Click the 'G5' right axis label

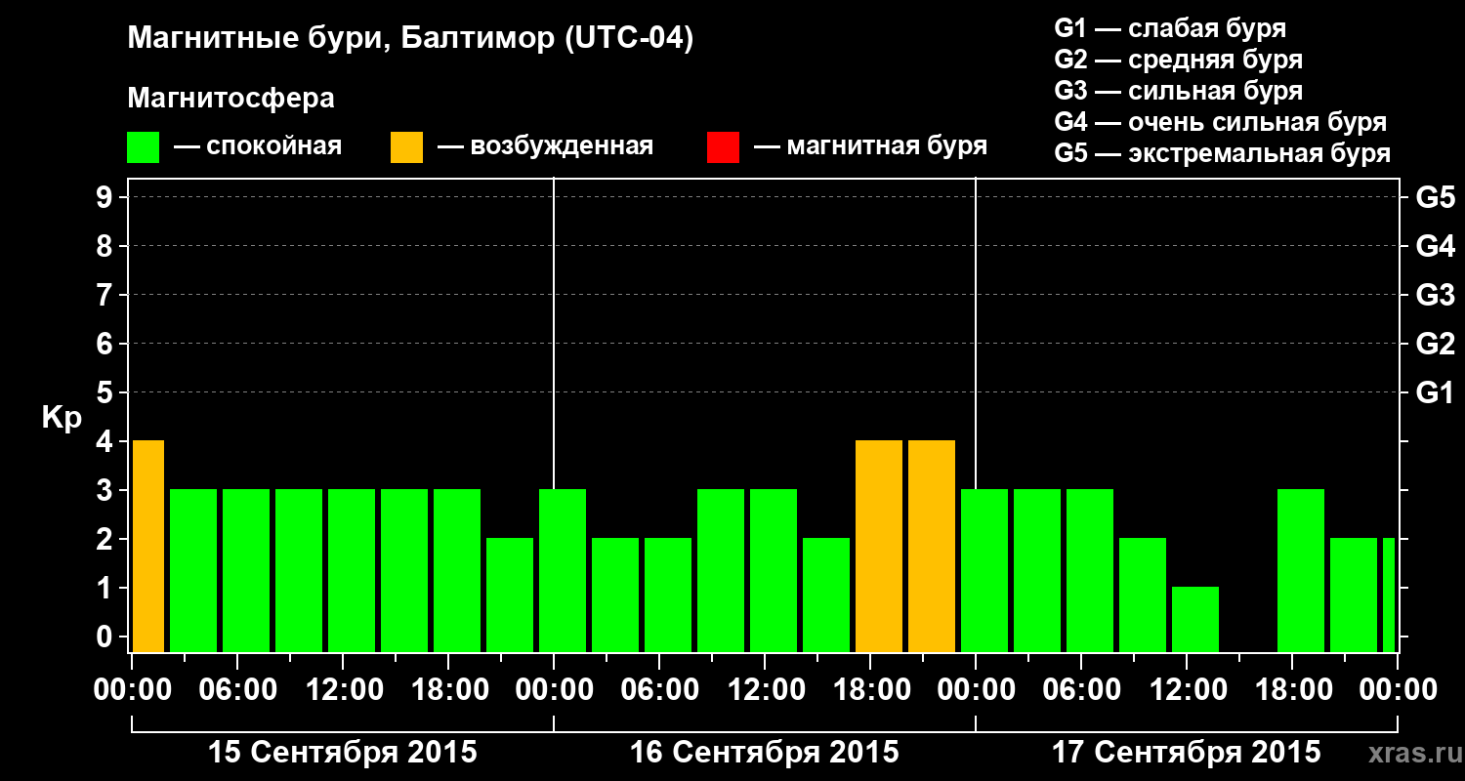point(1435,197)
